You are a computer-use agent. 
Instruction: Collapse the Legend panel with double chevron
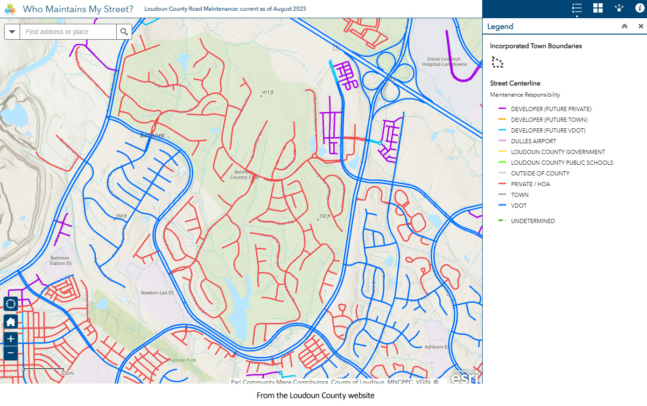tap(625, 27)
